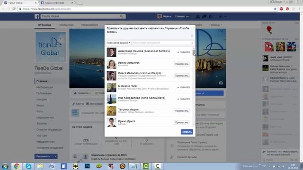Screen dimensions: 303x170
Task: Open notifications globe in Facebook header
Action: [211, 17]
